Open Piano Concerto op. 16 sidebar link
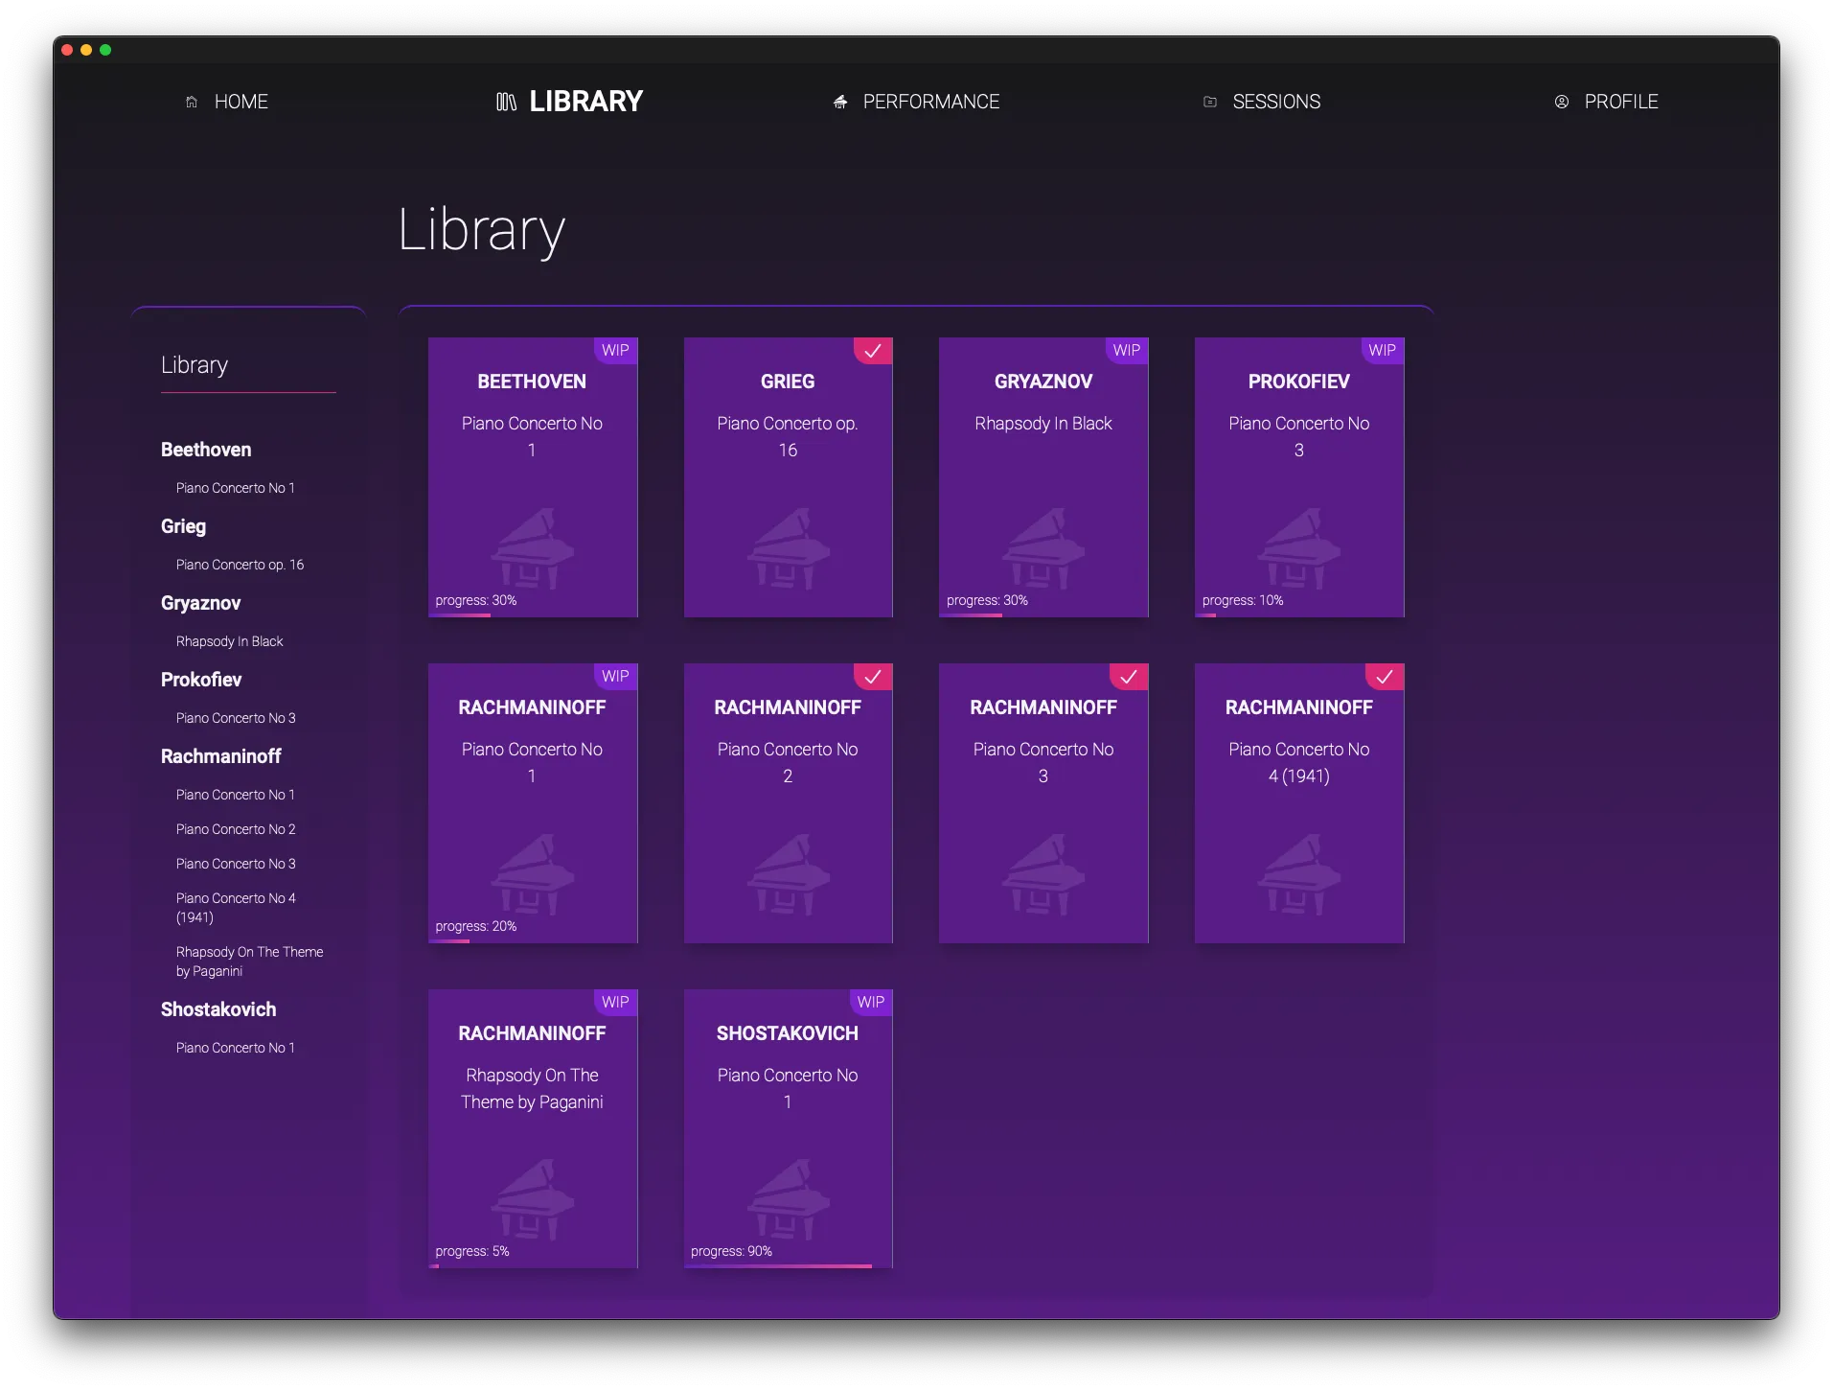1833x1390 pixels. 240,565
